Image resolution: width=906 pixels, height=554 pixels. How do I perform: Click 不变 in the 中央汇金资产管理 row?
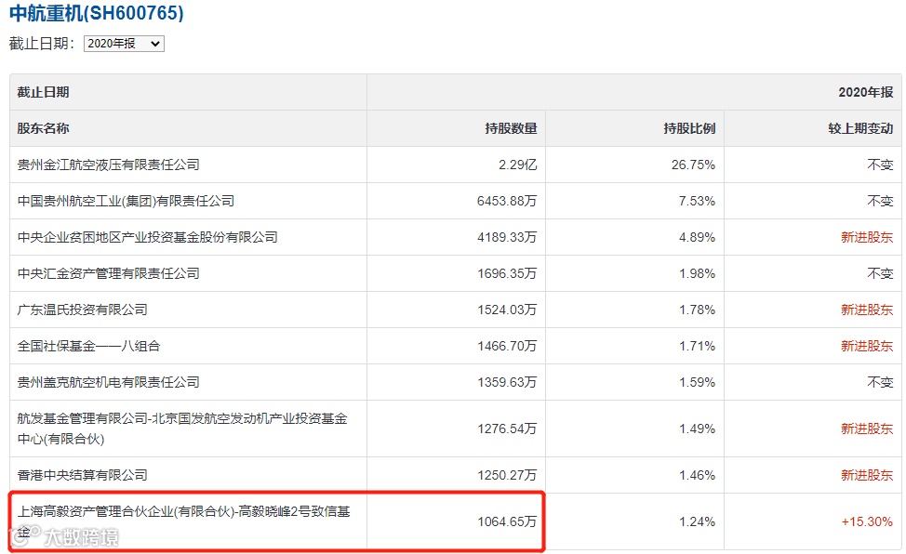(x=880, y=273)
